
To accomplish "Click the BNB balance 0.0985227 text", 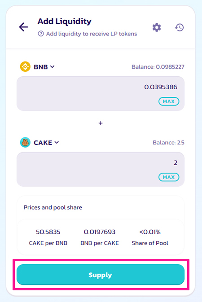I will coord(158,67).
